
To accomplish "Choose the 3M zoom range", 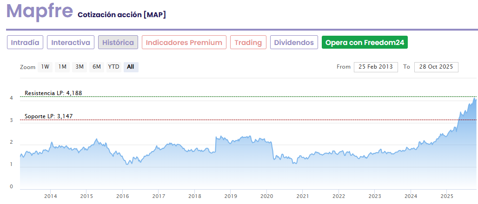I will (x=80, y=67).
